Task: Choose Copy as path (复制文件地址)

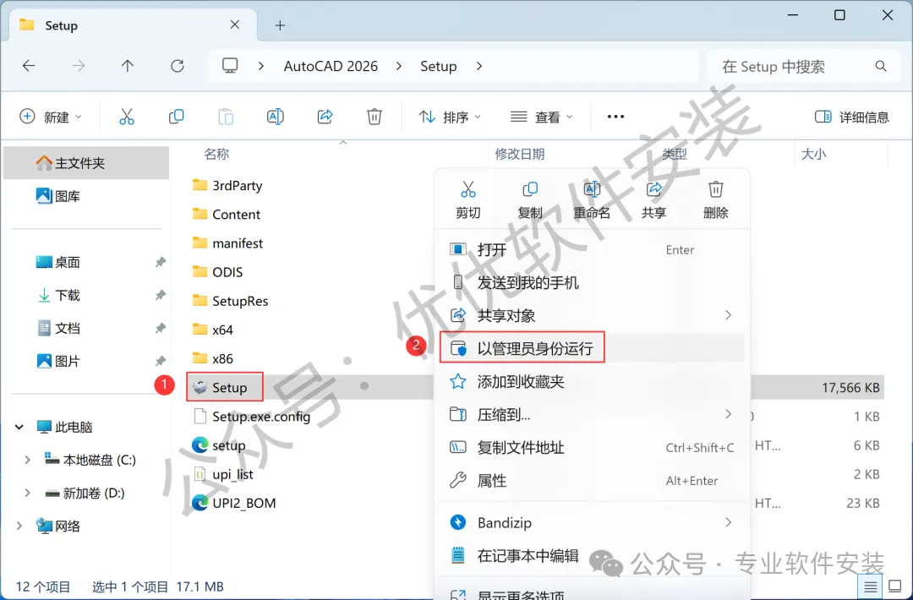Action: click(x=592, y=448)
